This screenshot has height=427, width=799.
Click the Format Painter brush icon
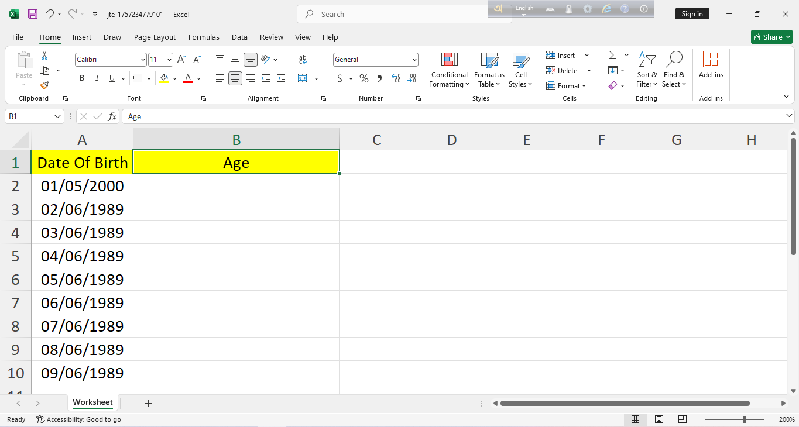tap(44, 85)
